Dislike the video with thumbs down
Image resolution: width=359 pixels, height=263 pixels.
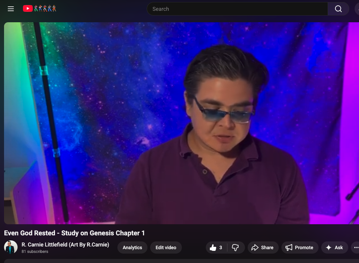click(x=236, y=247)
